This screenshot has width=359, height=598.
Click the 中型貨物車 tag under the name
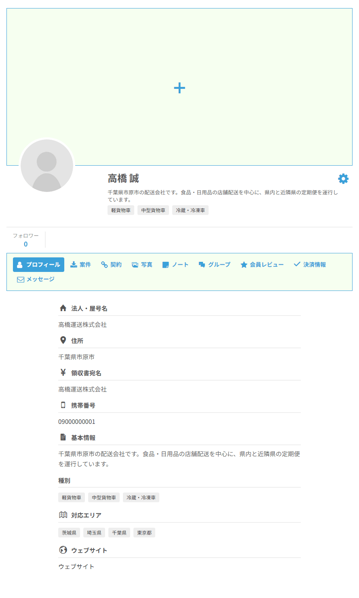tap(153, 210)
